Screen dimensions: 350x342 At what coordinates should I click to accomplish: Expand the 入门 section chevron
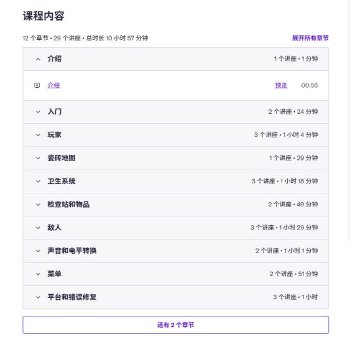tap(38, 112)
